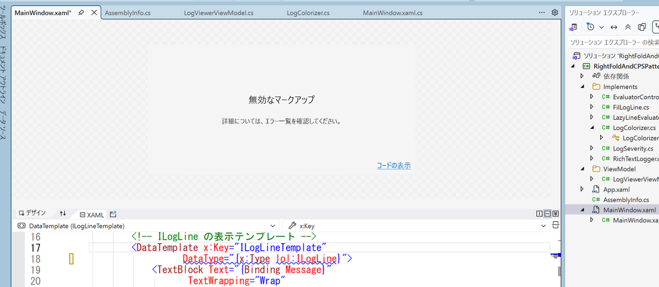Expand EvaluatorControl file node
This screenshot has width=659, height=287.
pyautogui.click(x=592, y=97)
